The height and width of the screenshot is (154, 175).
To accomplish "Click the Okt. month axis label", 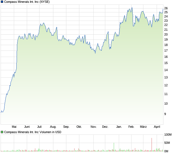I will (79, 127).
